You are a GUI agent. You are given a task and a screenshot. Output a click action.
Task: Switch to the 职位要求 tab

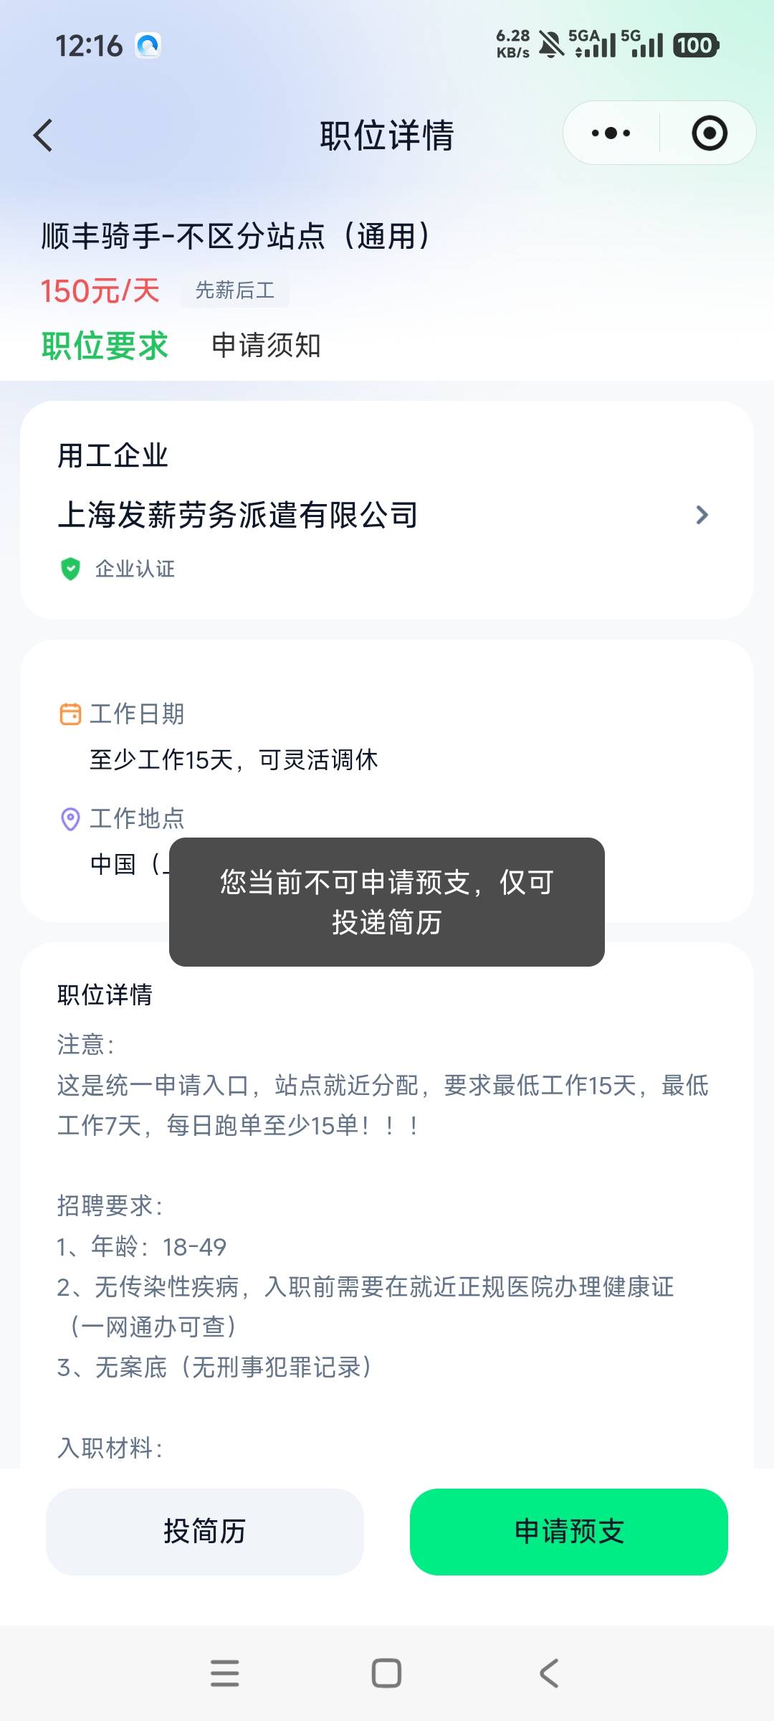pos(105,346)
